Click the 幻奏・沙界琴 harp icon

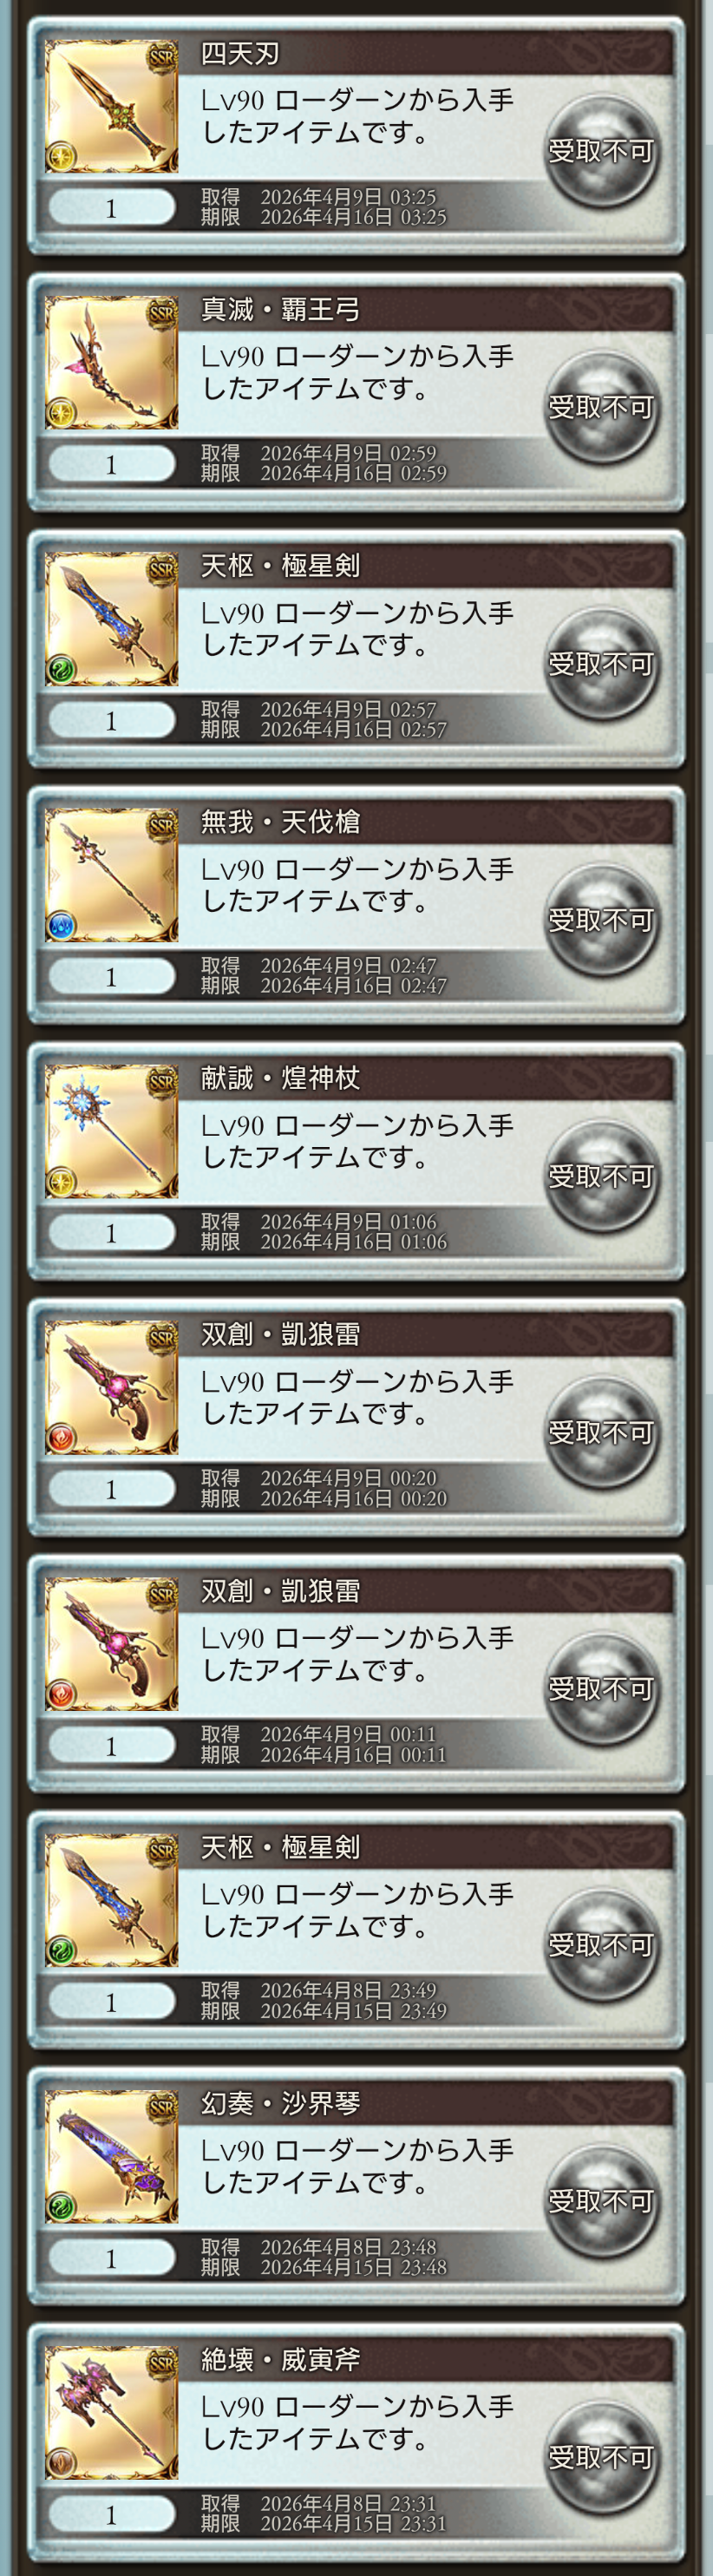pos(111,2156)
